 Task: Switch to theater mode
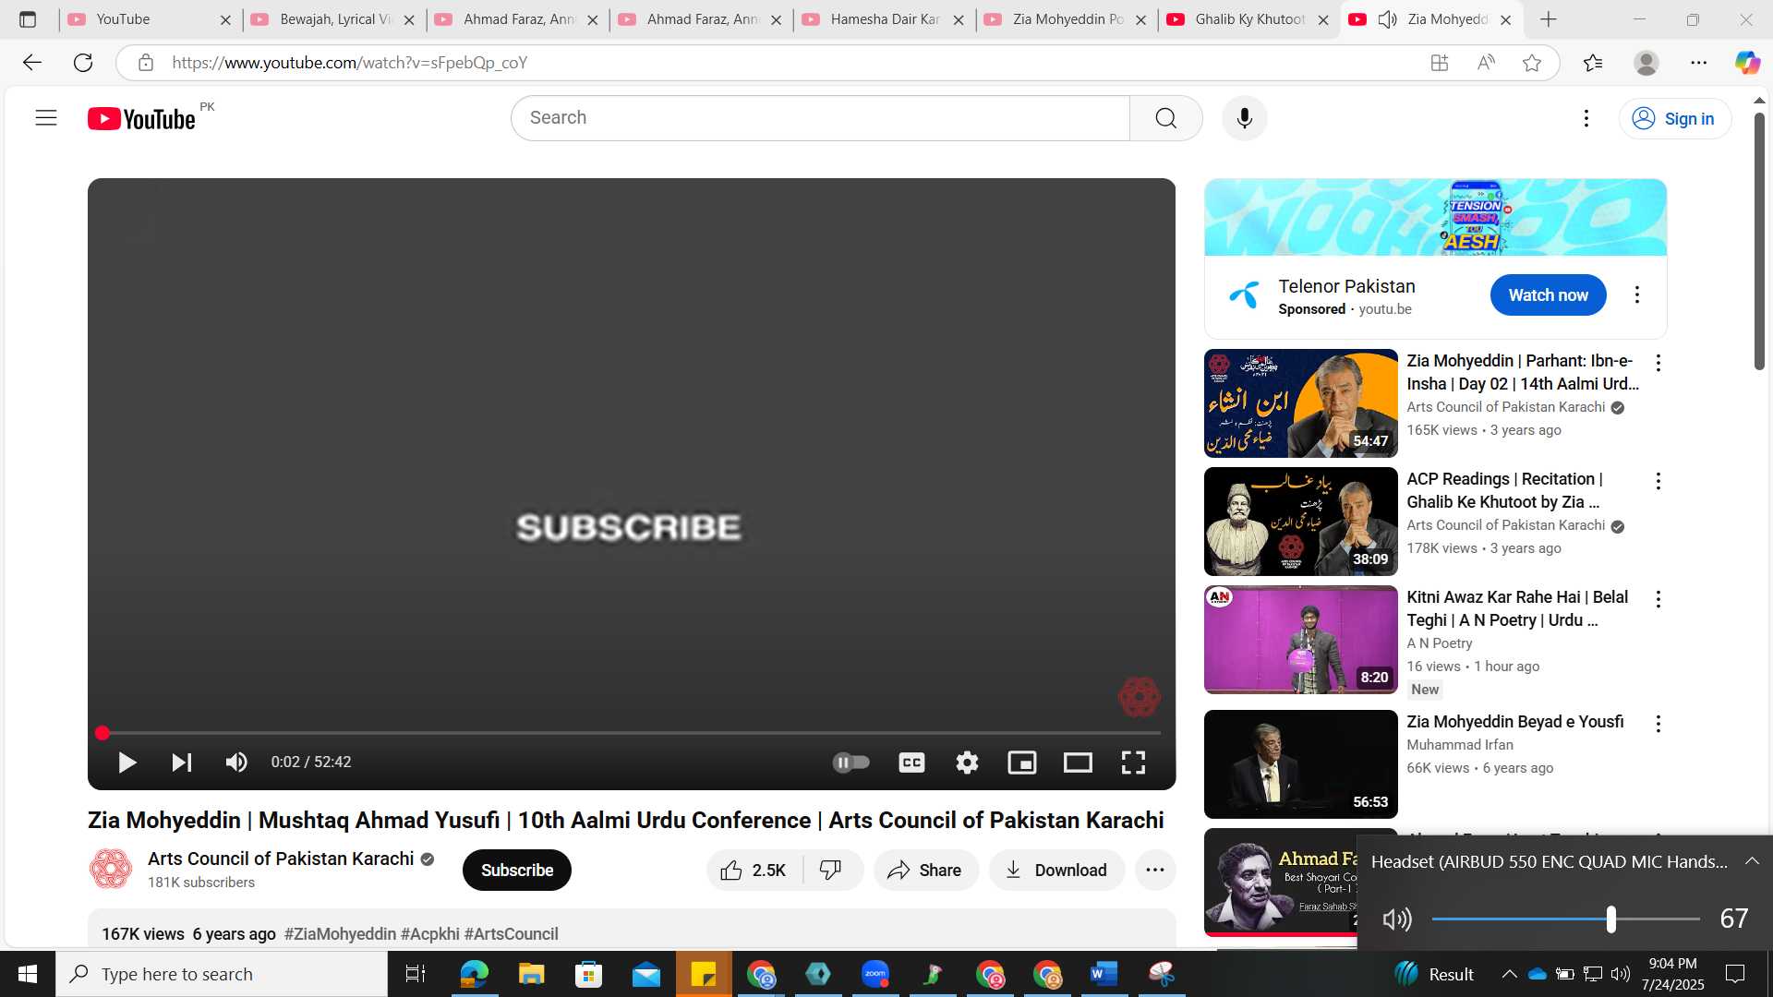1078,763
